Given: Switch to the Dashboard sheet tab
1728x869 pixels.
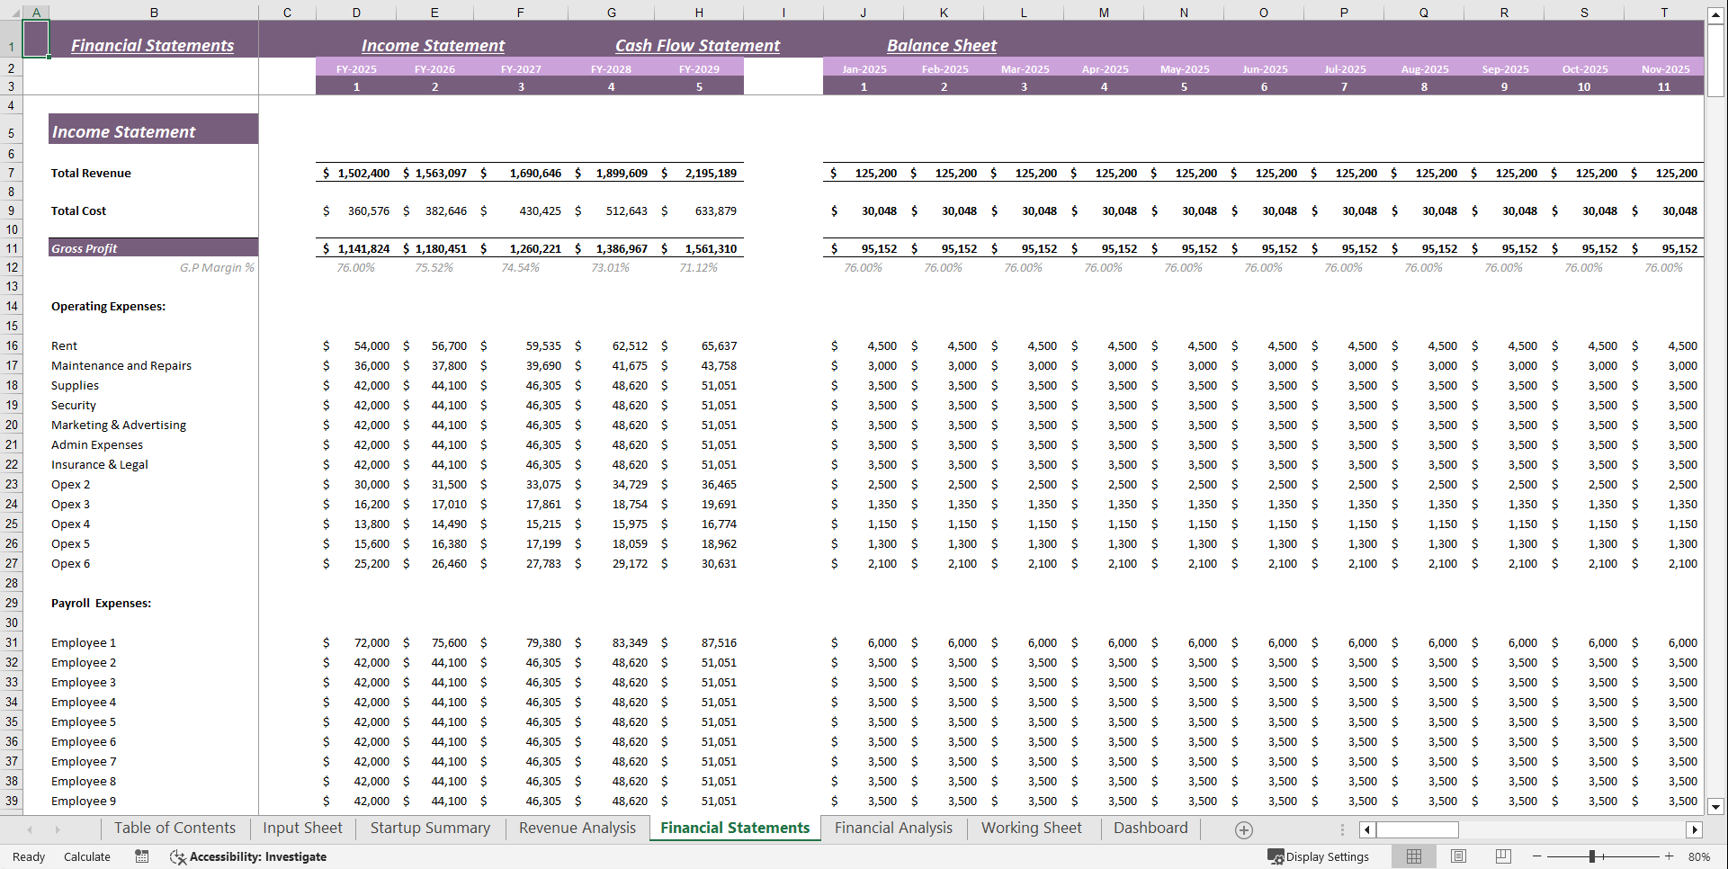Looking at the screenshot, I should [x=1151, y=828].
